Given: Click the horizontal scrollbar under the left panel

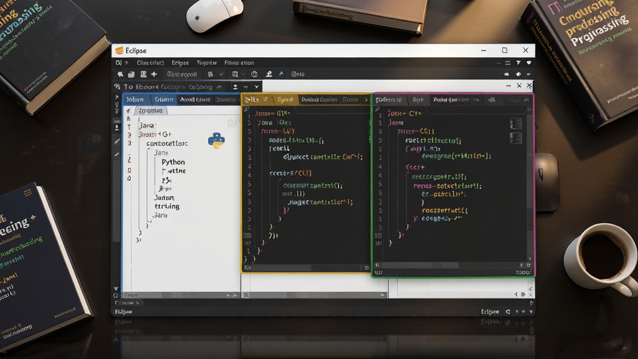Looking at the screenshot, I should pos(181,295).
